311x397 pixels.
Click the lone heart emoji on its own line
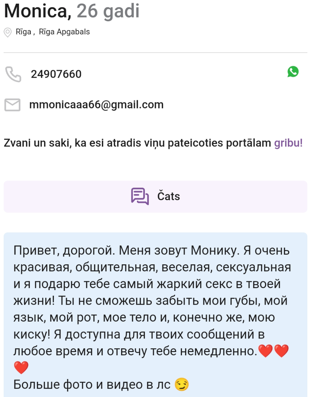coord(21,368)
